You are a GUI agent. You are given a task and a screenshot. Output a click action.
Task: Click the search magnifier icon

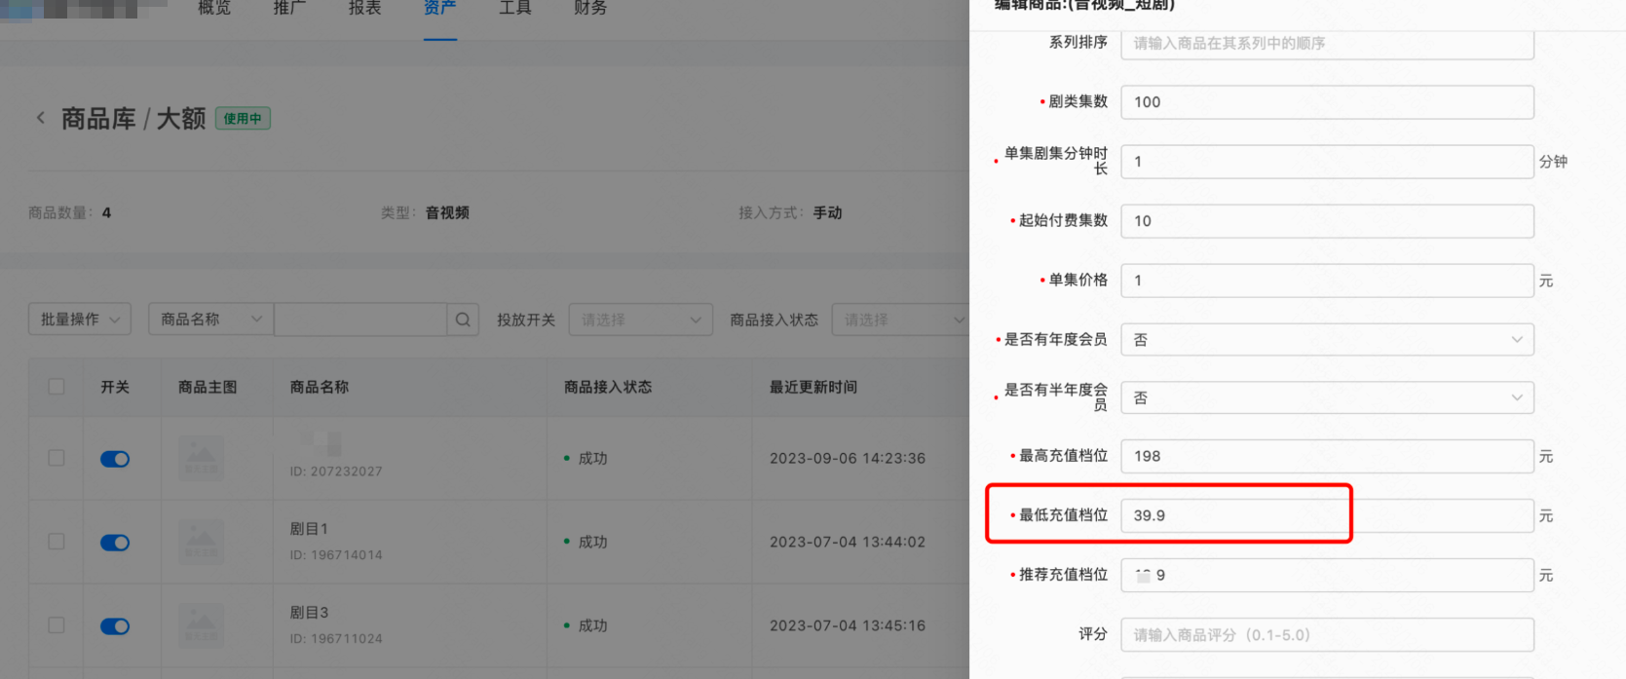tap(463, 320)
